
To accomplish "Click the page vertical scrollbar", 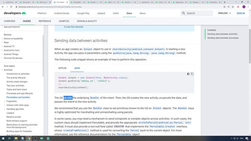I will (250, 46).
